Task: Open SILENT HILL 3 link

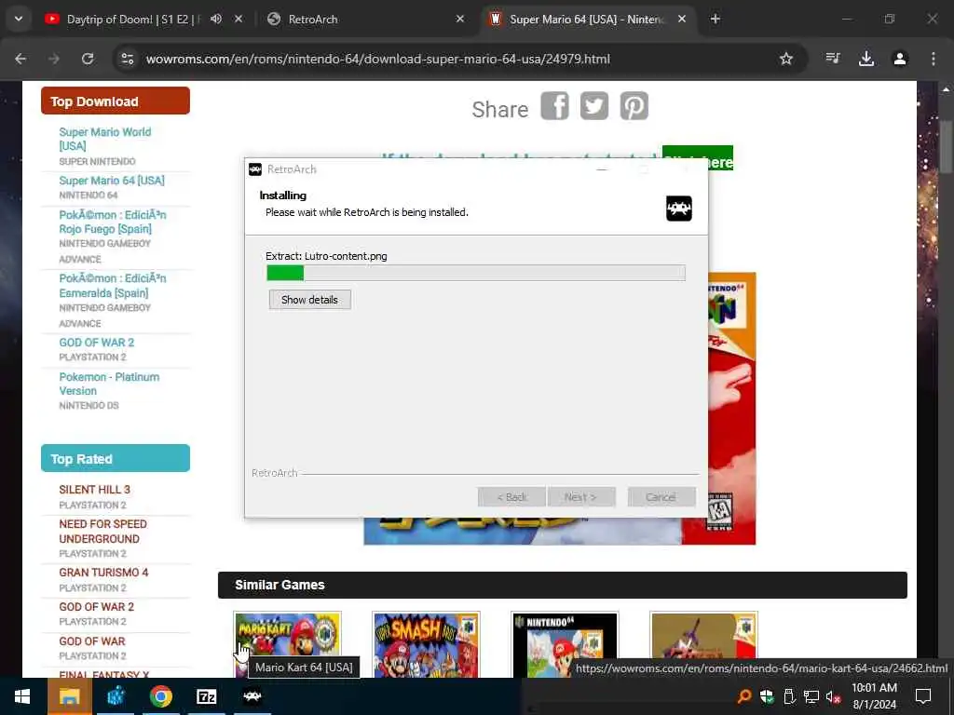Action: coord(94,490)
